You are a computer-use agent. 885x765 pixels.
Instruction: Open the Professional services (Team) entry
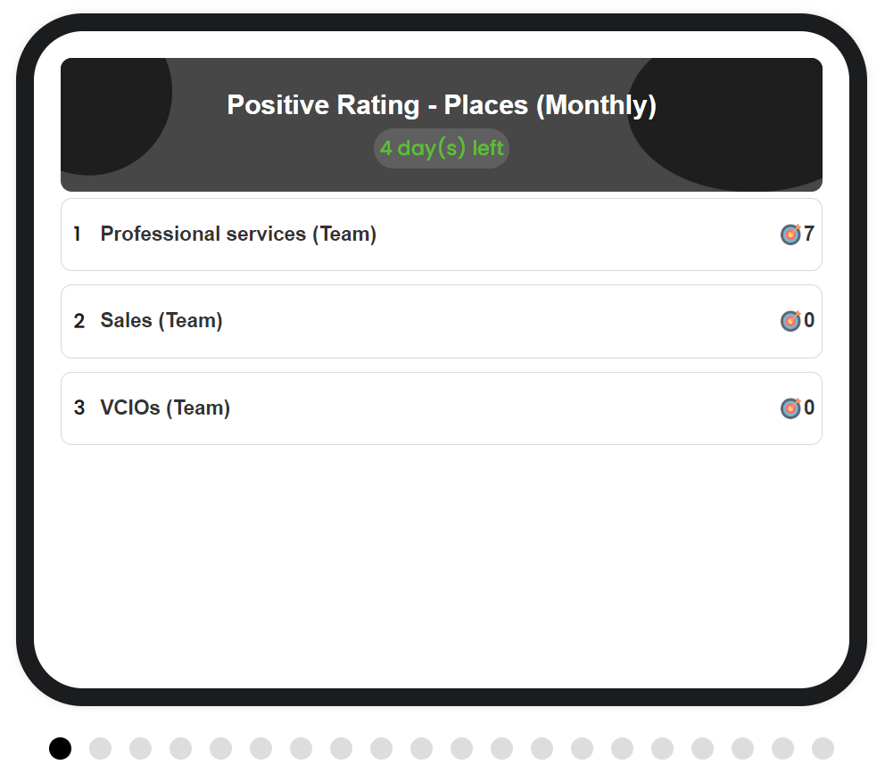pyautogui.click(x=442, y=234)
